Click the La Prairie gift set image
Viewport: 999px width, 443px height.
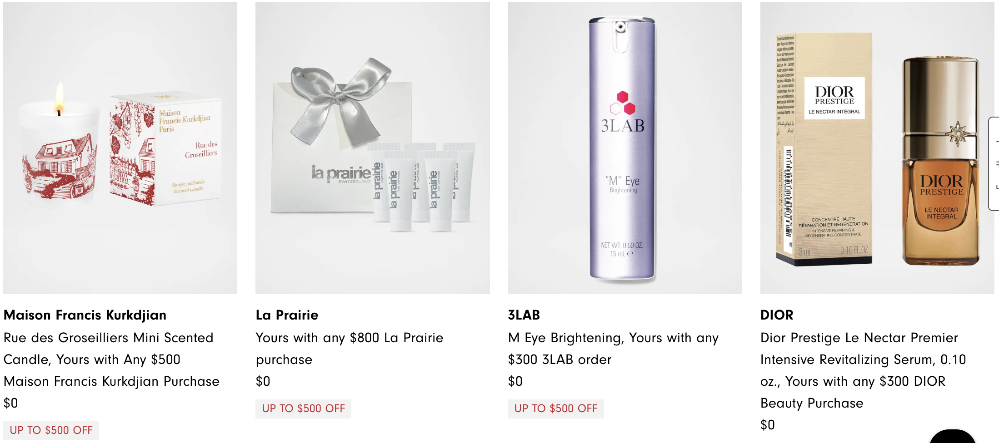[372, 148]
